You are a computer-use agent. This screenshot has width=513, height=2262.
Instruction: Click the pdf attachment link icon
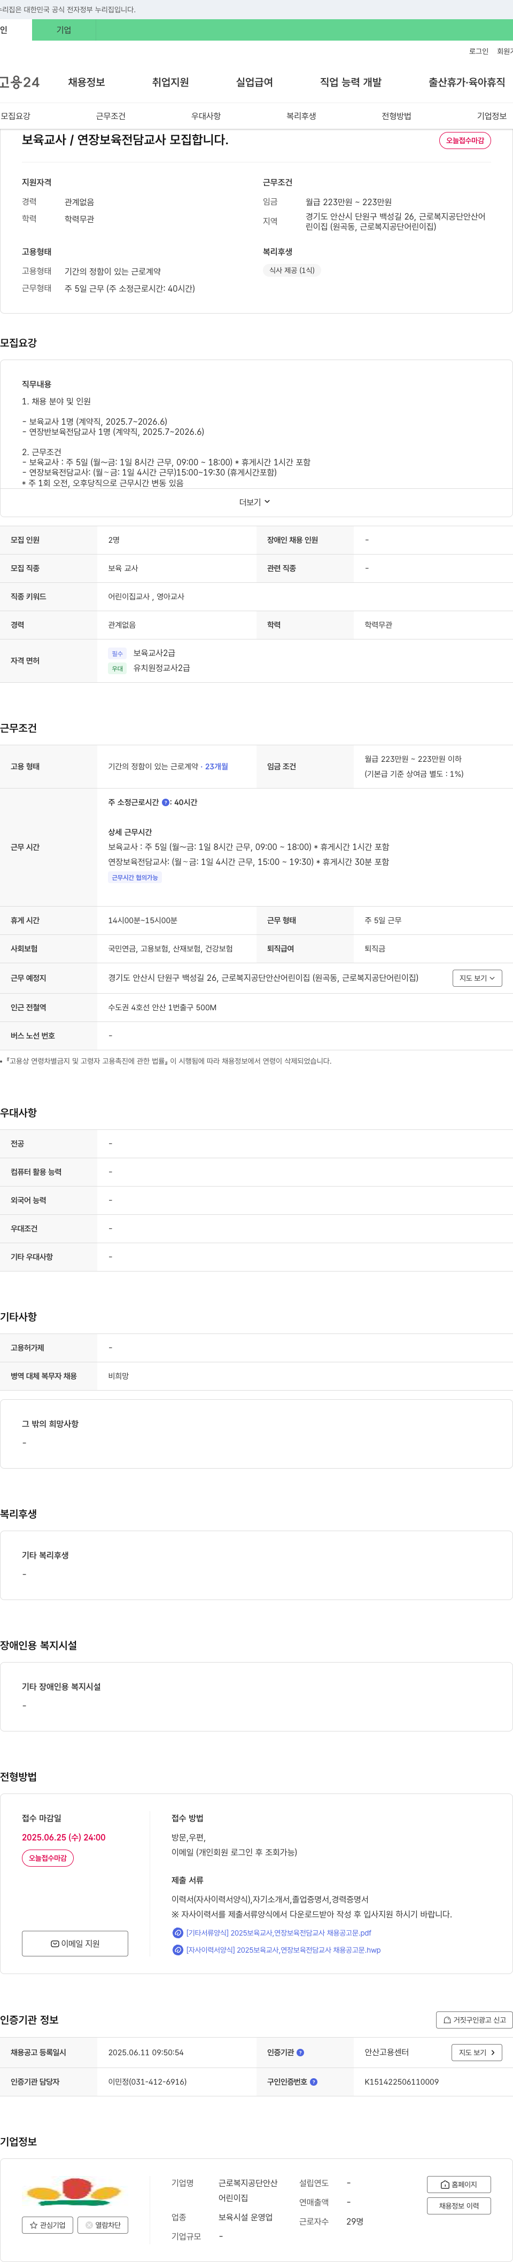pyautogui.click(x=177, y=1933)
